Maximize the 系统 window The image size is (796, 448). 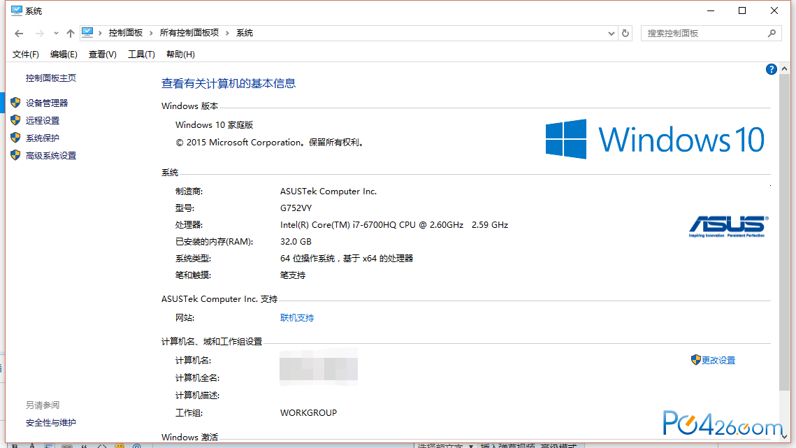(x=742, y=10)
